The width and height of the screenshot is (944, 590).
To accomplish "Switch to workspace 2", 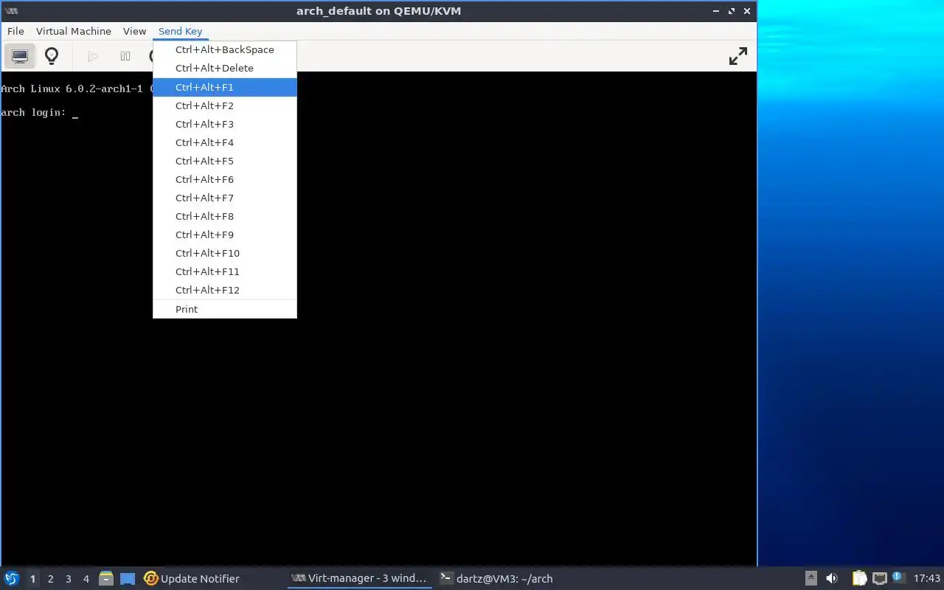I will coord(50,579).
